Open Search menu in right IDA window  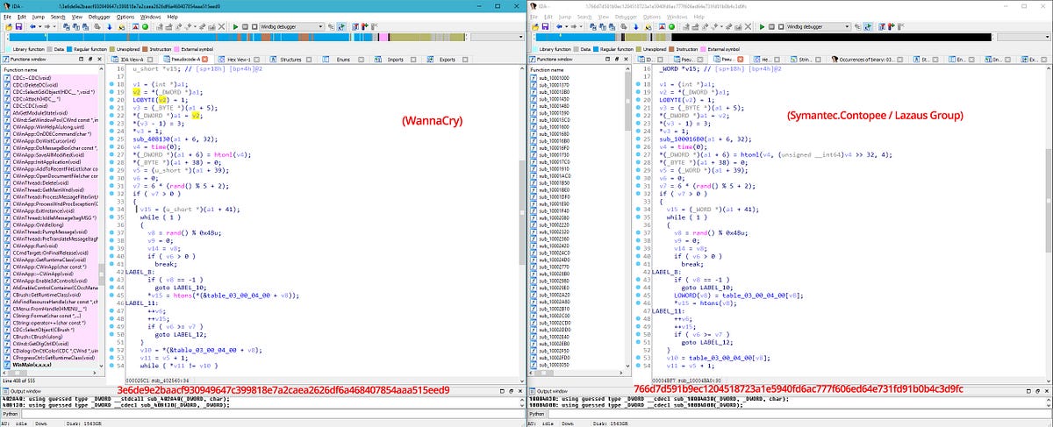click(x=584, y=17)
